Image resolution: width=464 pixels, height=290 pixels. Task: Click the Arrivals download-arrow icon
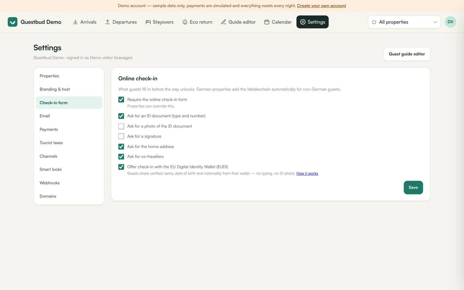(75, 22)
